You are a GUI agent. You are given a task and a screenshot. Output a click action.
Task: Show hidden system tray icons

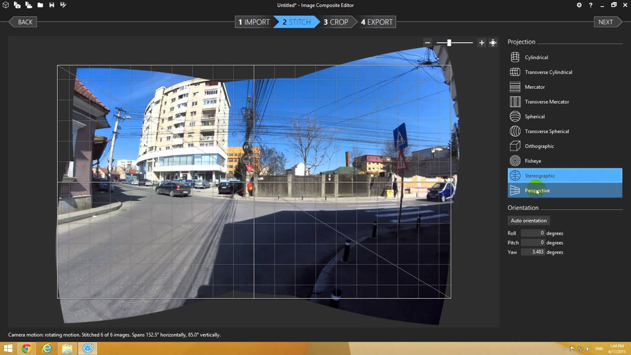(564, 349)
